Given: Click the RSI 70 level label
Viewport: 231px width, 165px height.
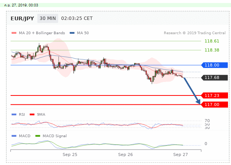Looking at the screenshot, I should pyautogui.click(x=207, y=121).
